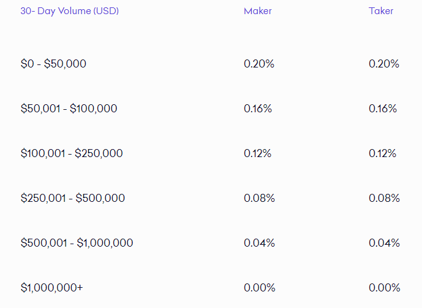Click the 0.16% maker fee value
This screenshot has height=308, width=422.
(258, 109)
